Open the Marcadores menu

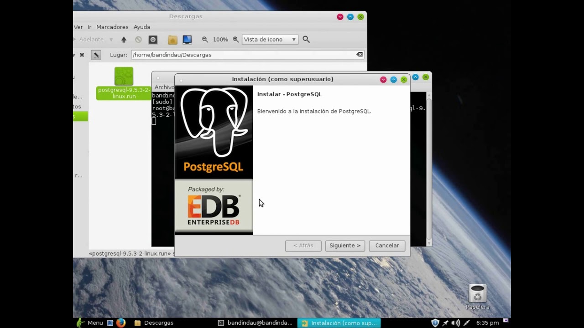(112, 27)
